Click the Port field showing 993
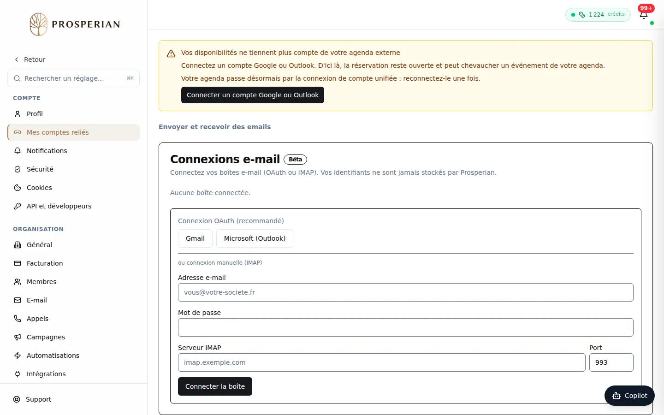The height and width of the screenshot is (415, 664). 611,362
